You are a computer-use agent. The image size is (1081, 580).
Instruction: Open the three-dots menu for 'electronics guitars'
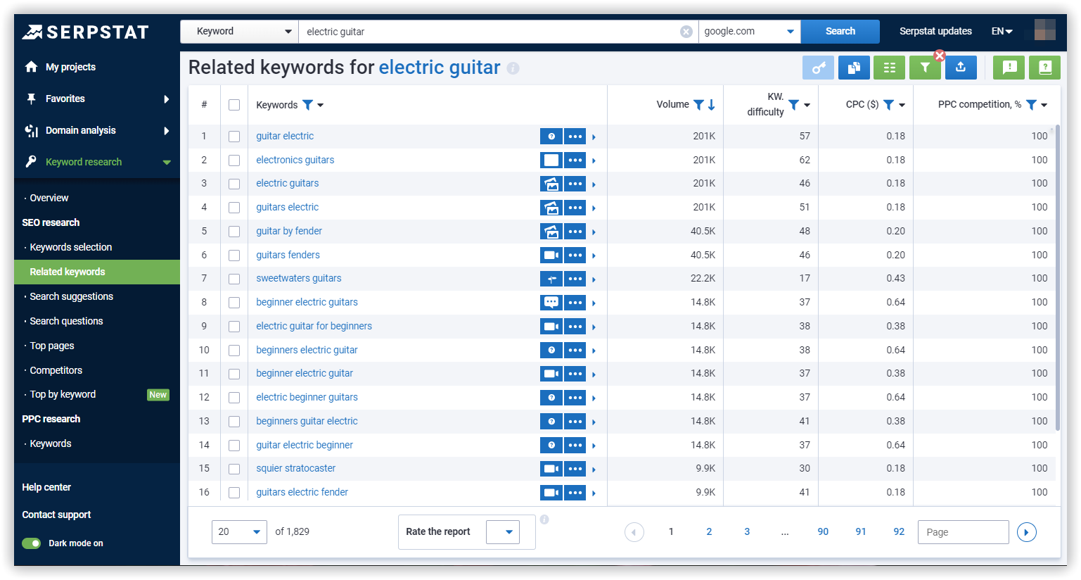[575, 160]
